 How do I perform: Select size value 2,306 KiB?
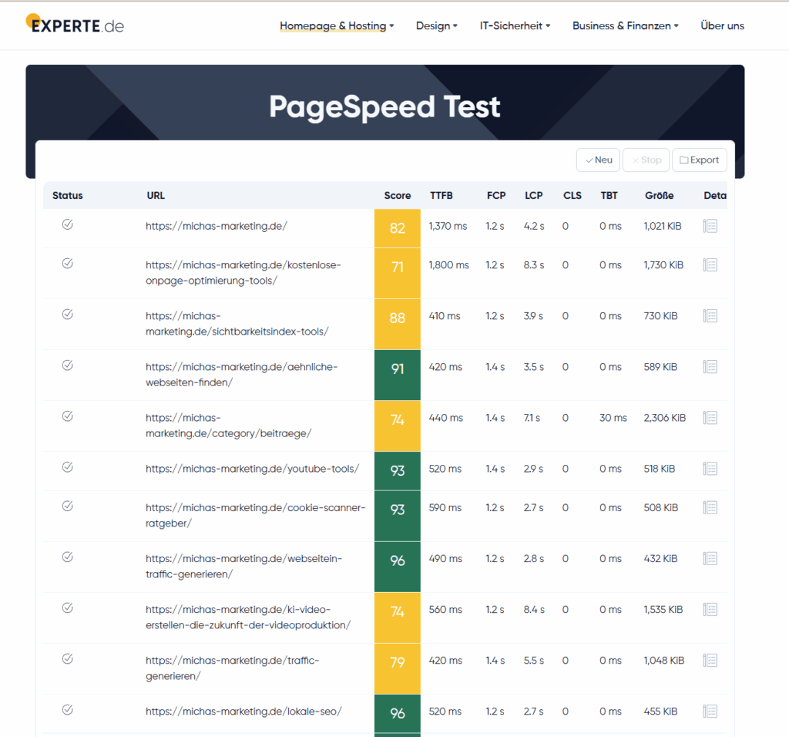pos(665,417)
